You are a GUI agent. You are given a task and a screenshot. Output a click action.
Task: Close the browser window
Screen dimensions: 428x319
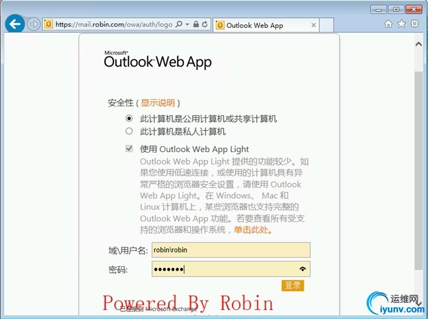[414, 10]
